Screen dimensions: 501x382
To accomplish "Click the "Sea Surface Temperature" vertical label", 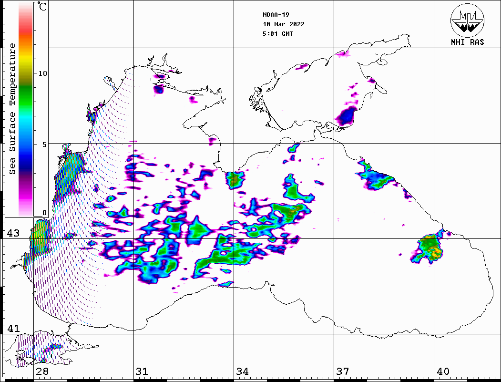I will point(12,109).
